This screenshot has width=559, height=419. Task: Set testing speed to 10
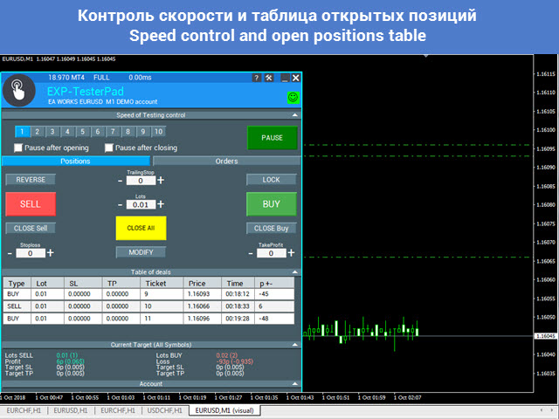pyautogui.click(x=159, y=132)
